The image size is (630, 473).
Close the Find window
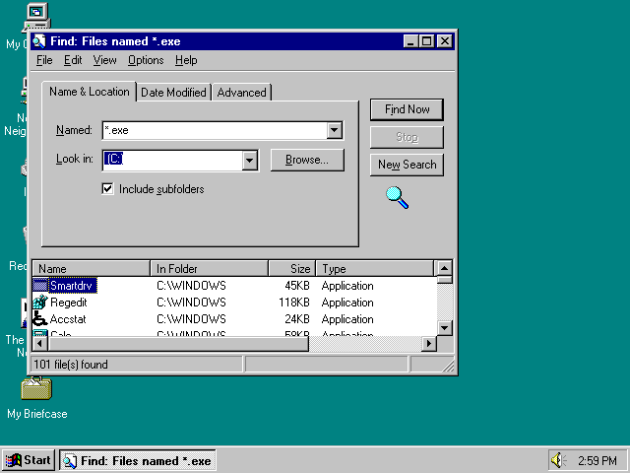pos(445,41)
